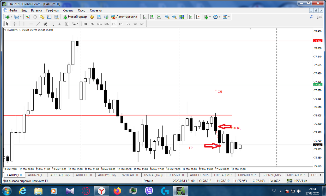Select the vertical line drawing tool

point(24,24)
